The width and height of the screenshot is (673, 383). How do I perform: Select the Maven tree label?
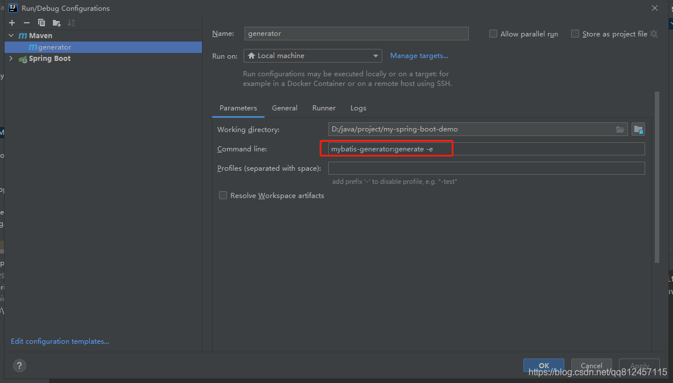coord(40,36)
